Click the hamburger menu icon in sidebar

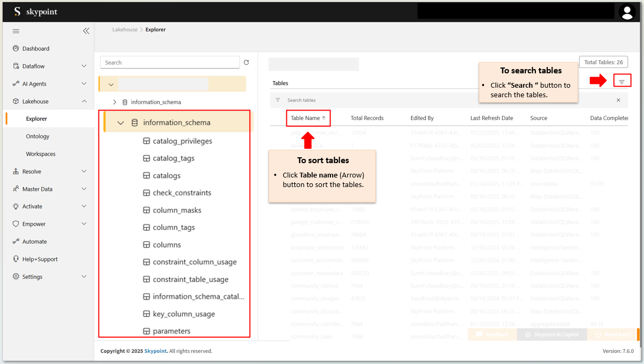16,31
